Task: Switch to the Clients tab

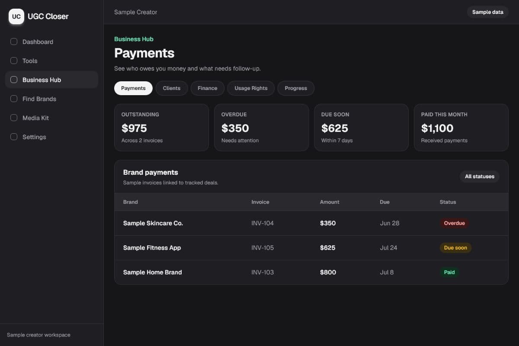Action: (172, 88)
